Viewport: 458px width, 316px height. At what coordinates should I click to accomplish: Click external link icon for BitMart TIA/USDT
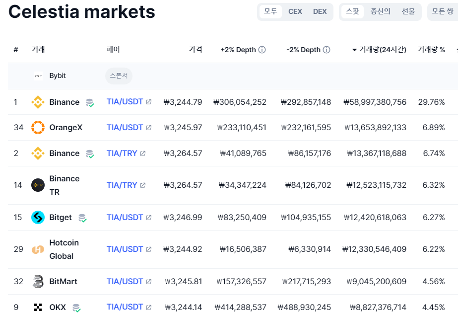coord(149,282)
